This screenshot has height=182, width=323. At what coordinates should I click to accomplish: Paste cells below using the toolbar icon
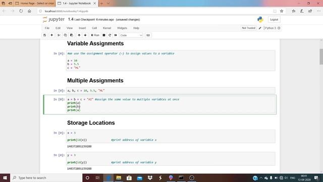(x=72, y=35)
